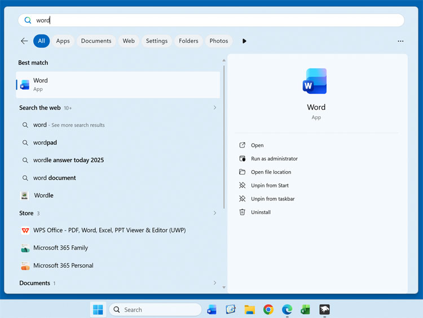Click the Unpin from taskbar pin icon
Viewport: 423px width, 318px height.
243,199
